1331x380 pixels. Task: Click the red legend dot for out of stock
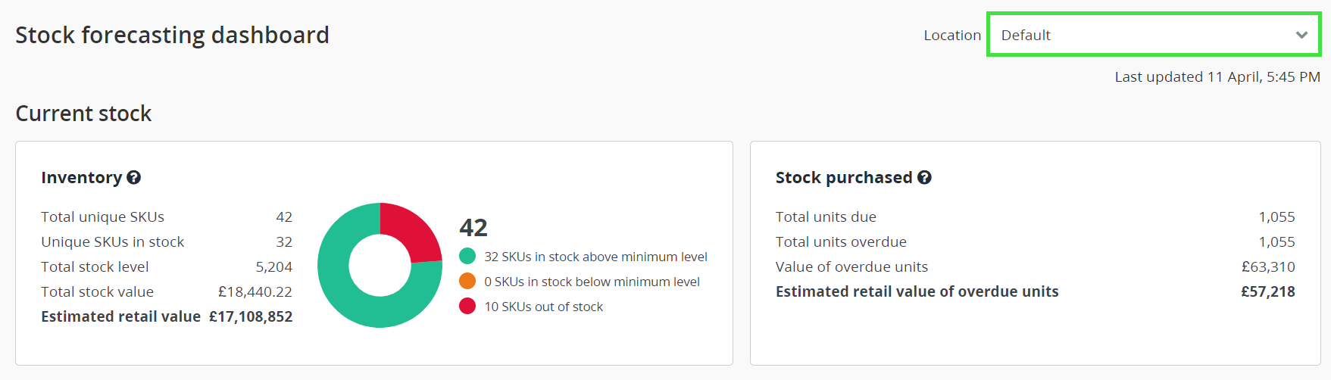[467, 307]
